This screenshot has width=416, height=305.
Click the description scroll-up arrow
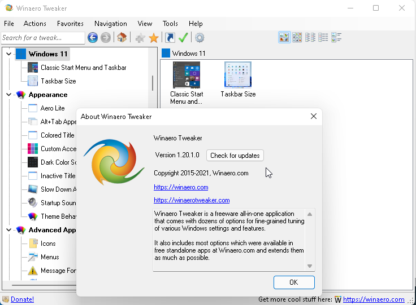(x=310, y=214)
